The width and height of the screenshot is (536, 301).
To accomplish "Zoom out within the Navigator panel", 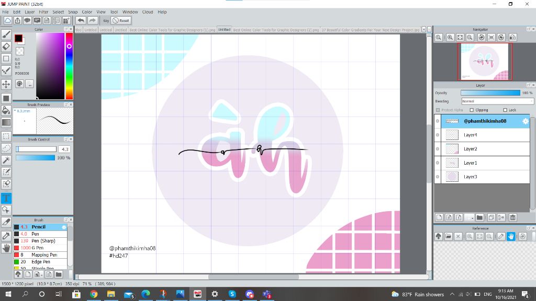I will pos(470,38).
